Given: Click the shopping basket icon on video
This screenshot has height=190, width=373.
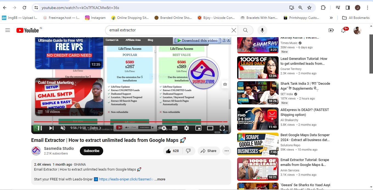Looking at the screenshot, I should [x=225, y=84].
